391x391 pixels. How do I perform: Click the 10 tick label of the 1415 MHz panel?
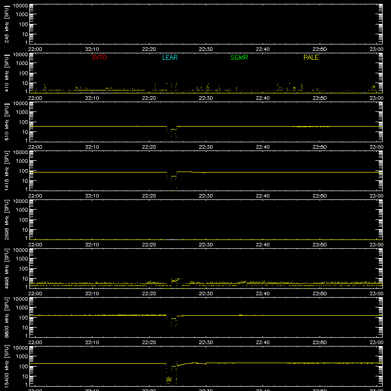25,181
